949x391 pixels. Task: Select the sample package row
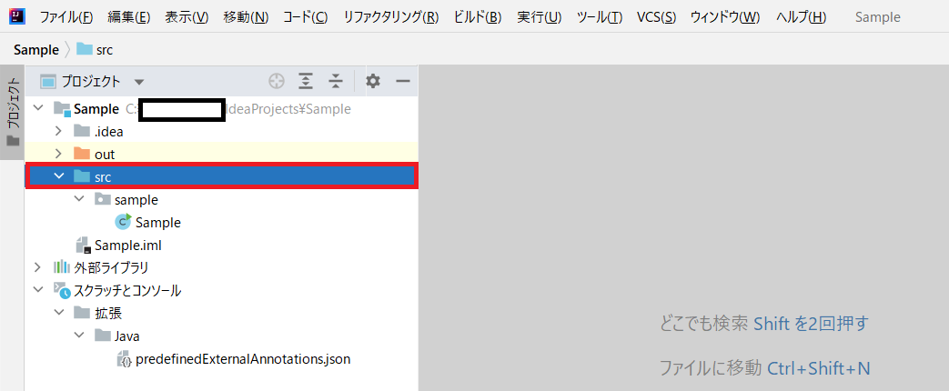click(221, 199)
